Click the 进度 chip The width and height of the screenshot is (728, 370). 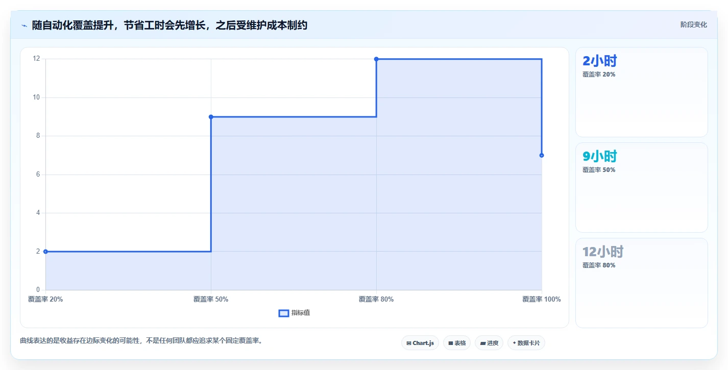coord(489,343)
